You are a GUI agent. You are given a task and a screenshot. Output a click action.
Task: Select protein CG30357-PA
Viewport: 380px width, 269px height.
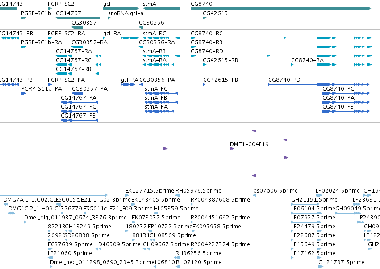click(77, 93)
